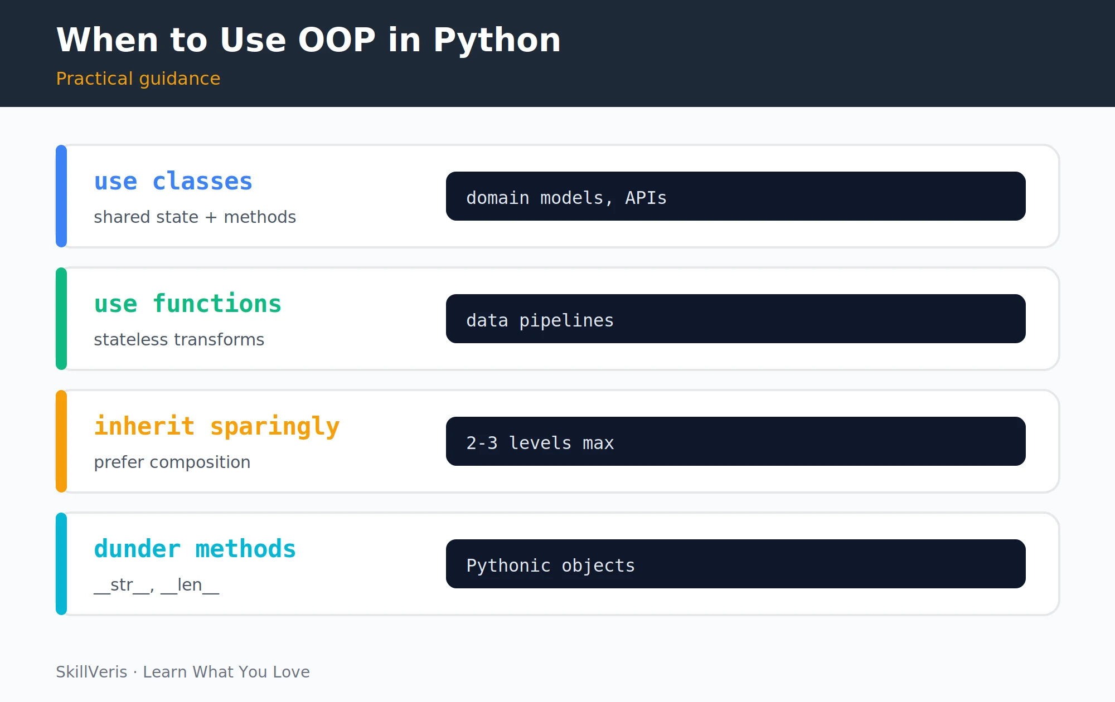
Task: Click 'shared state + methods' text
Action: (x=195, y=217)
